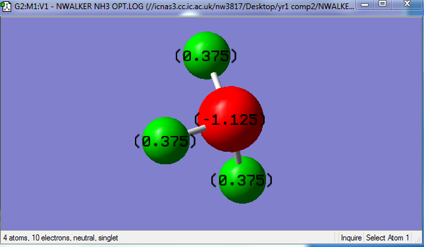Maximize the NH3 OPT.LOG window

383,4
